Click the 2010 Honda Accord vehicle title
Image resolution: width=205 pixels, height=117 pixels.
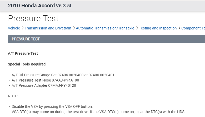click(31, 6)
